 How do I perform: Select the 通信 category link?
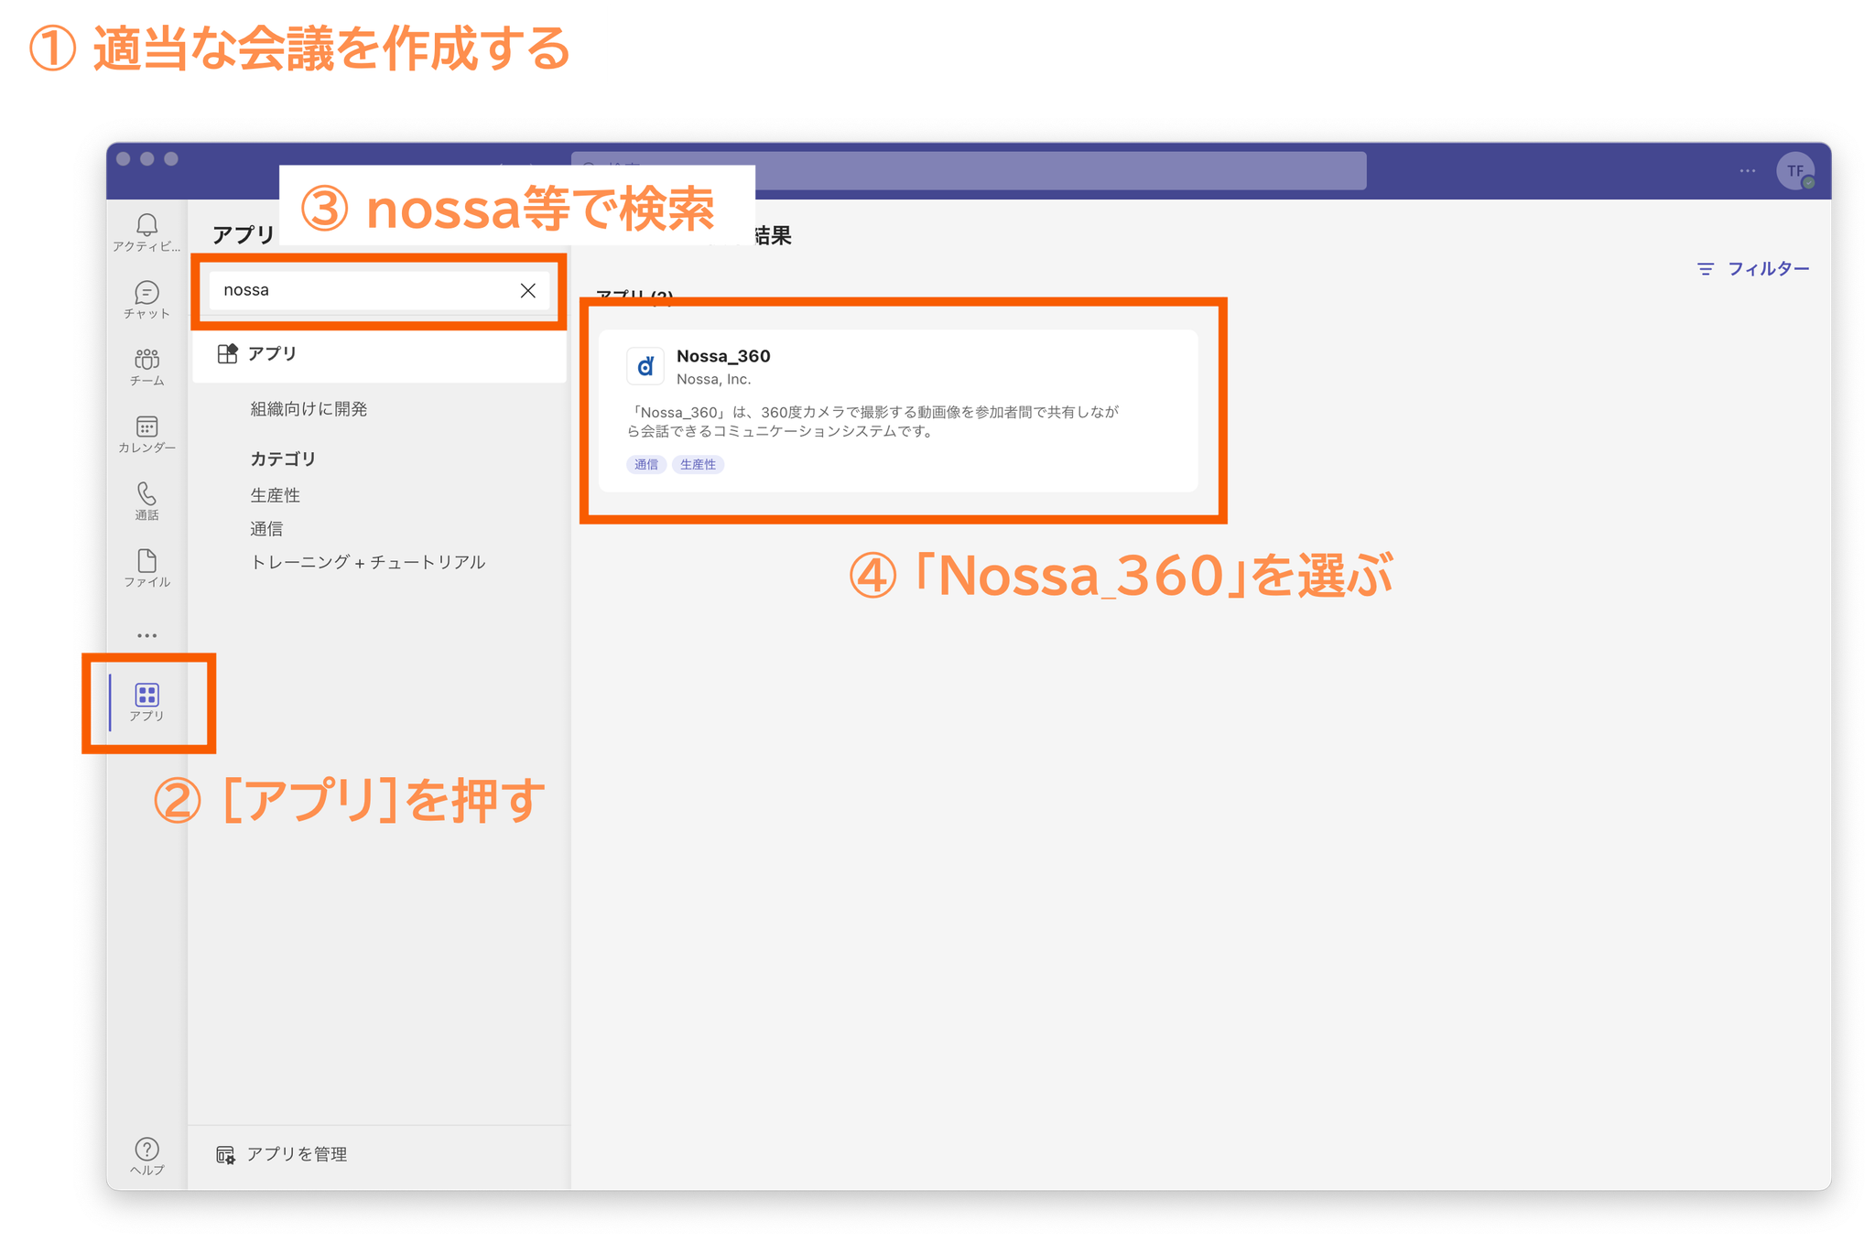click(x=266, y=529)
